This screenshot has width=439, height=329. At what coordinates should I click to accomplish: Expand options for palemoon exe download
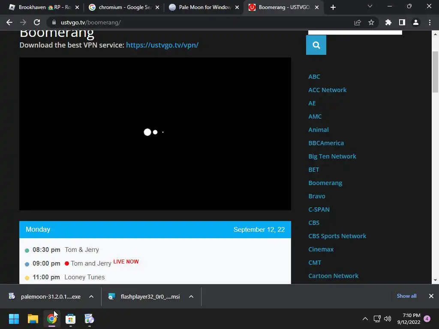point(91,296)
